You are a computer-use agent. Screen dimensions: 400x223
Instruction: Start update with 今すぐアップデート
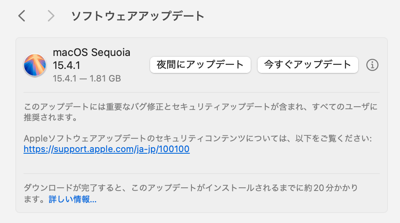(x=308, y=64)
